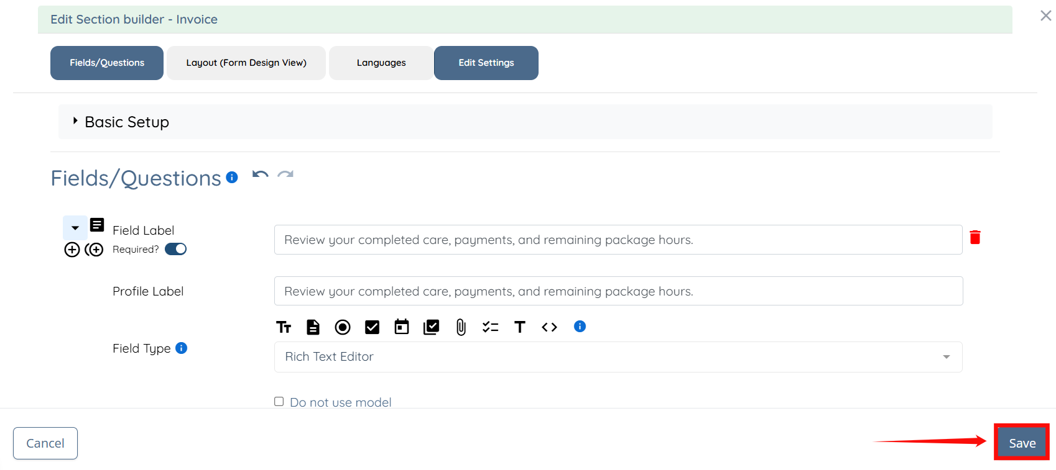Choose the multi-checkbox field type icon
This screenshot has width=1056, height=470.
pos(431,327)
